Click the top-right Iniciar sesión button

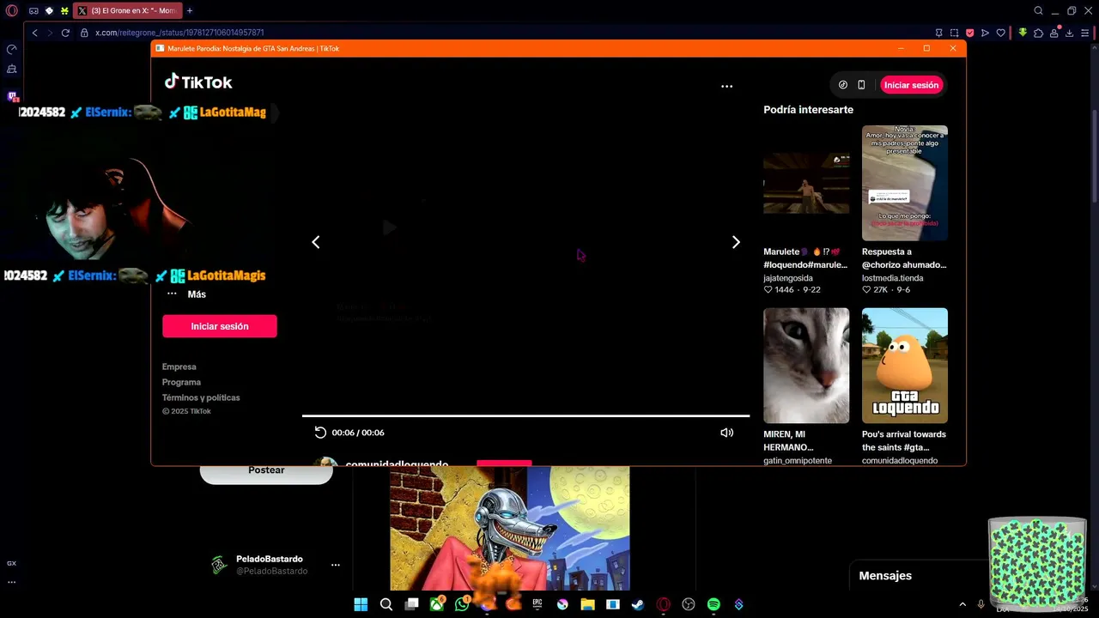911,85
